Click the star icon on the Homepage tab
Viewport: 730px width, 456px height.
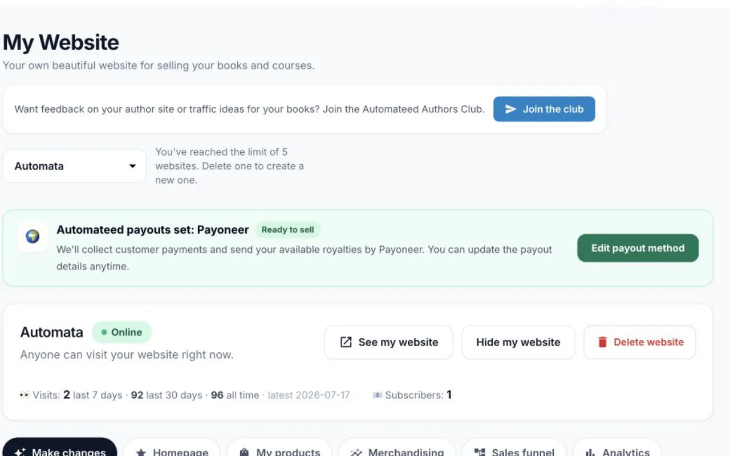coord(141,453)
